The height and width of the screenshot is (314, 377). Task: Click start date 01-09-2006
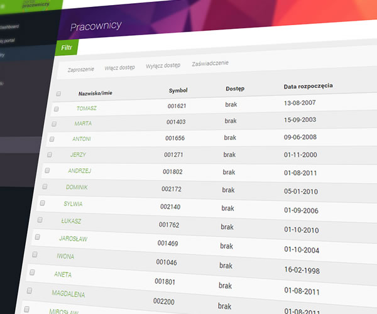(301, 210)
